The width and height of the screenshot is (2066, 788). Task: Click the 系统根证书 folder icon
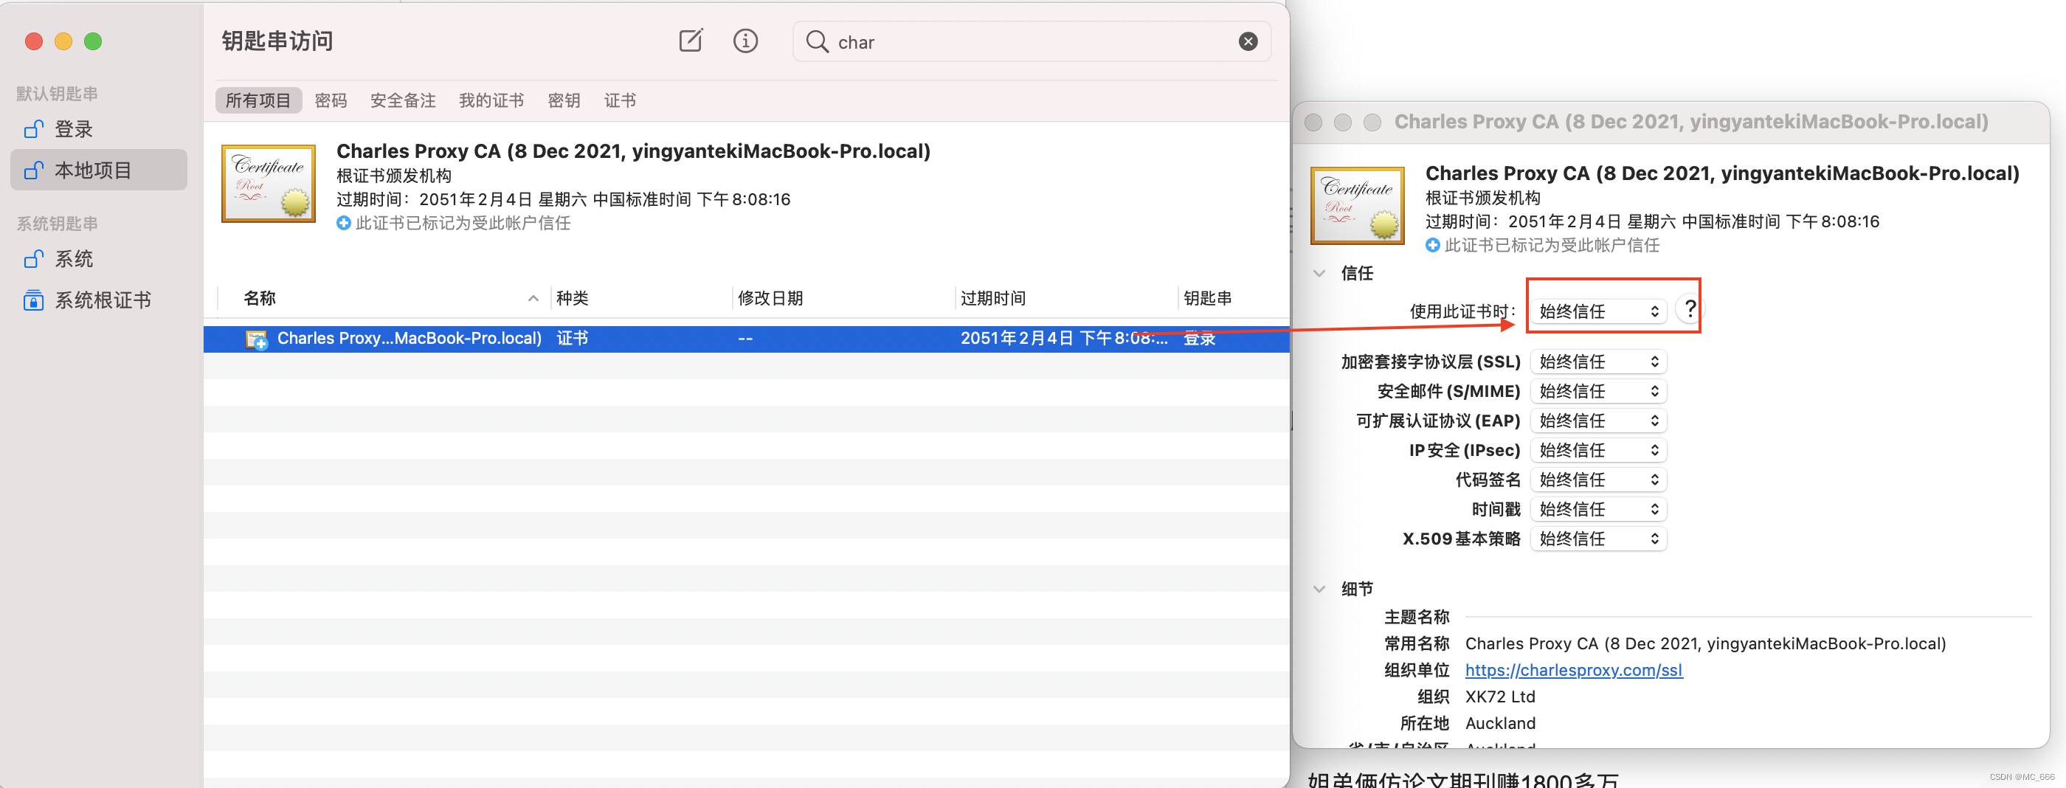tap(33, 300)
